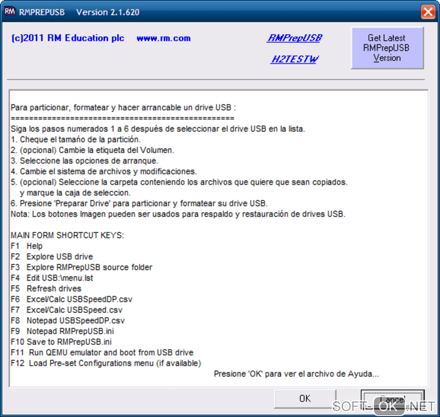Click 'F10 Save to RMPrepUSB.ini' line
Screen dimensions: 440x417
pos(61,342)
